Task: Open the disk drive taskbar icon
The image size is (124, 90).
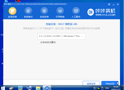Action: point(11,88)
